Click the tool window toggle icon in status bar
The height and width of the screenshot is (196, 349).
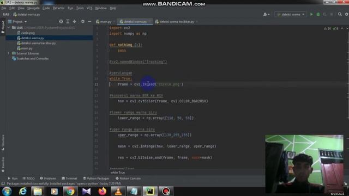point(3,183)
